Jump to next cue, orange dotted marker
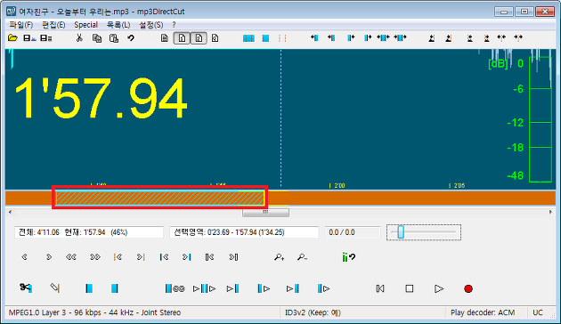Image resolution: width=561 pixels, height=324 pixels. coord(141,256)
